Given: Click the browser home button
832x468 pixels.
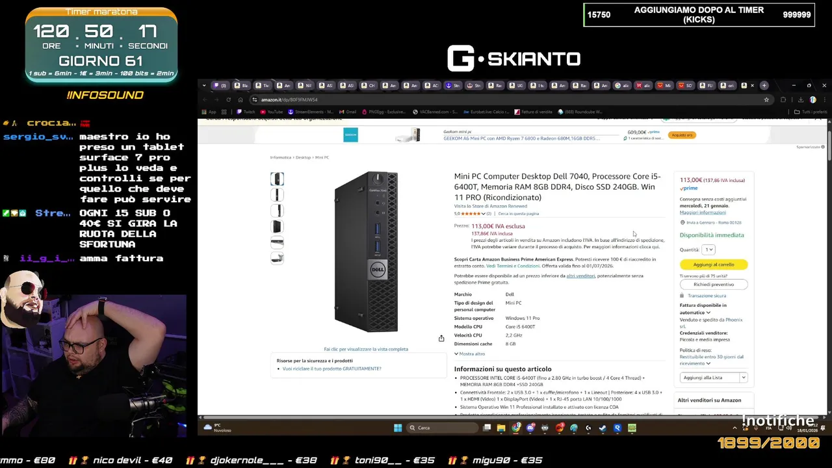Looking at the screenshot, I should (x=240, y=99).
